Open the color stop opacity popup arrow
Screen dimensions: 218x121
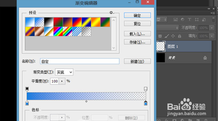click(62, 117)
